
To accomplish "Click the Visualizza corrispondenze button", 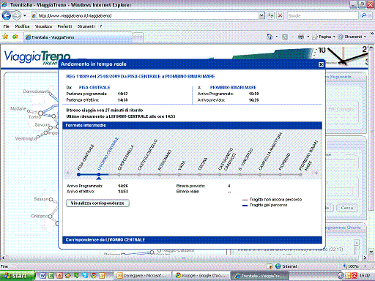I will pos(97,203).
